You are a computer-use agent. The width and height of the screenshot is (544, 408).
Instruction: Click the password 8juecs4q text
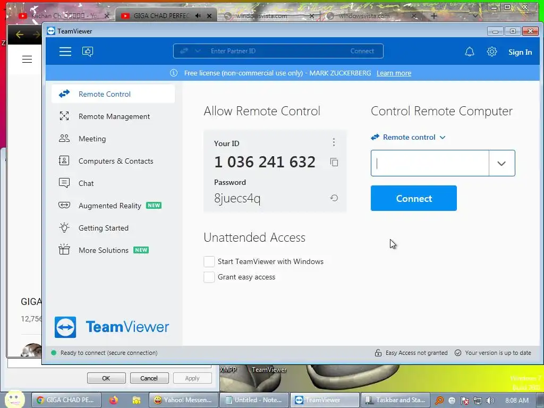tap(237, 199)
